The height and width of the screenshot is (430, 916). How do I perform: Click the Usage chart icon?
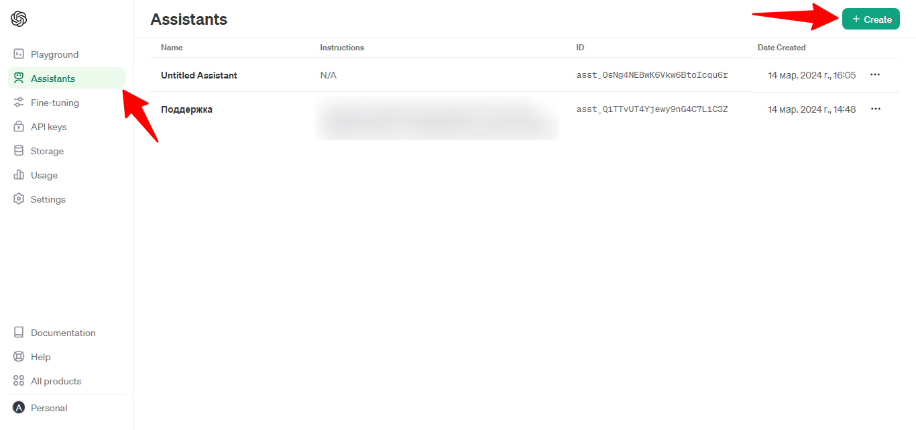(x=19, y=174)
